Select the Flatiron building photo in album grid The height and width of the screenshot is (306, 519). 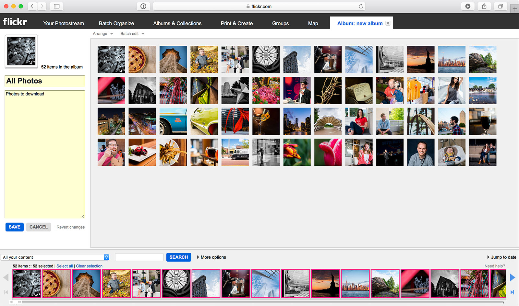(x=297, y=59)
